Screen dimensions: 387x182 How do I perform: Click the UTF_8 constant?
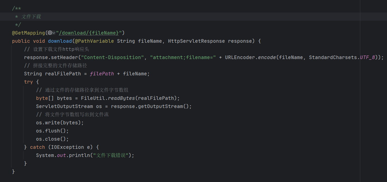(368, 57)
